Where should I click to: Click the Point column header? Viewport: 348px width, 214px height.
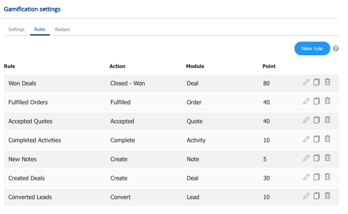(x=269, y=66)
